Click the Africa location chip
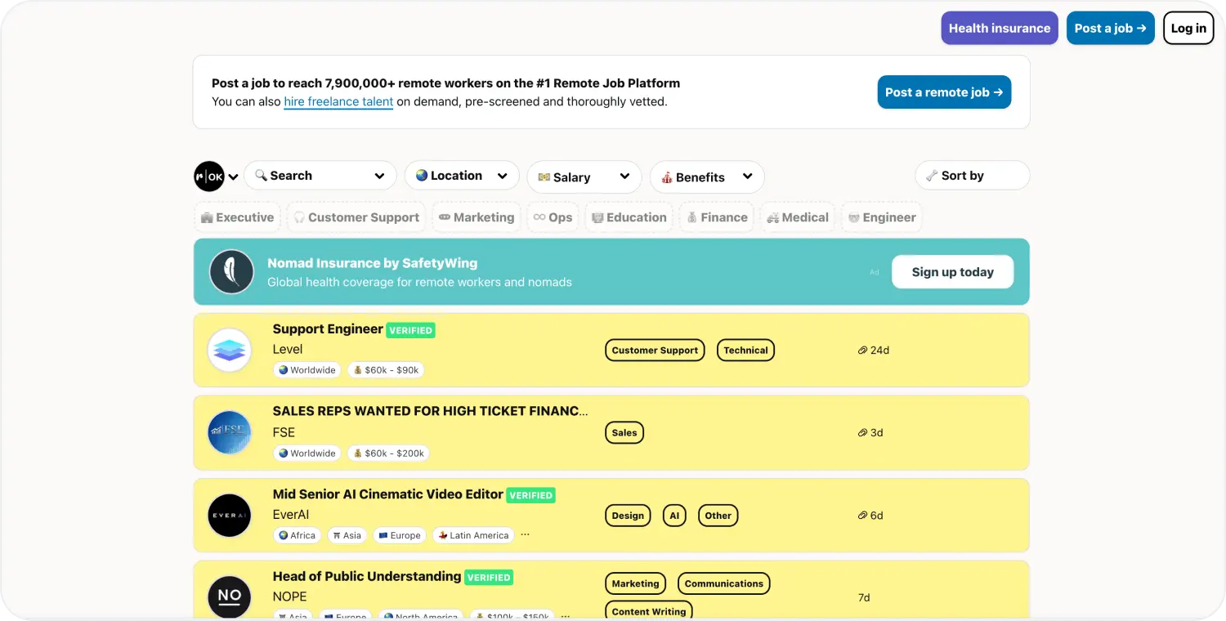This screenshot has width=1226, height=621. tap(297, 536)
